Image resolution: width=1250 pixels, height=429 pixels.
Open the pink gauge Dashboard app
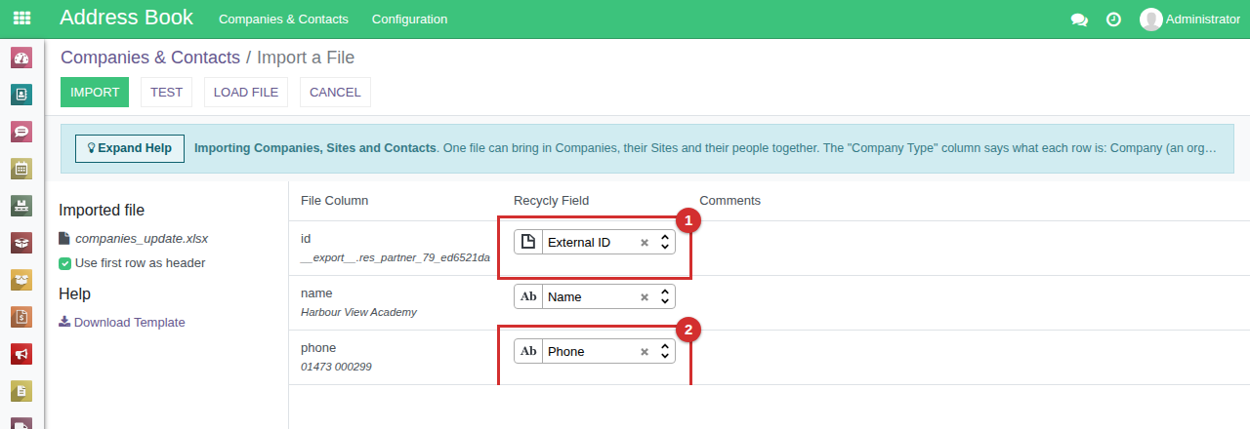click(x=21, y=58)
